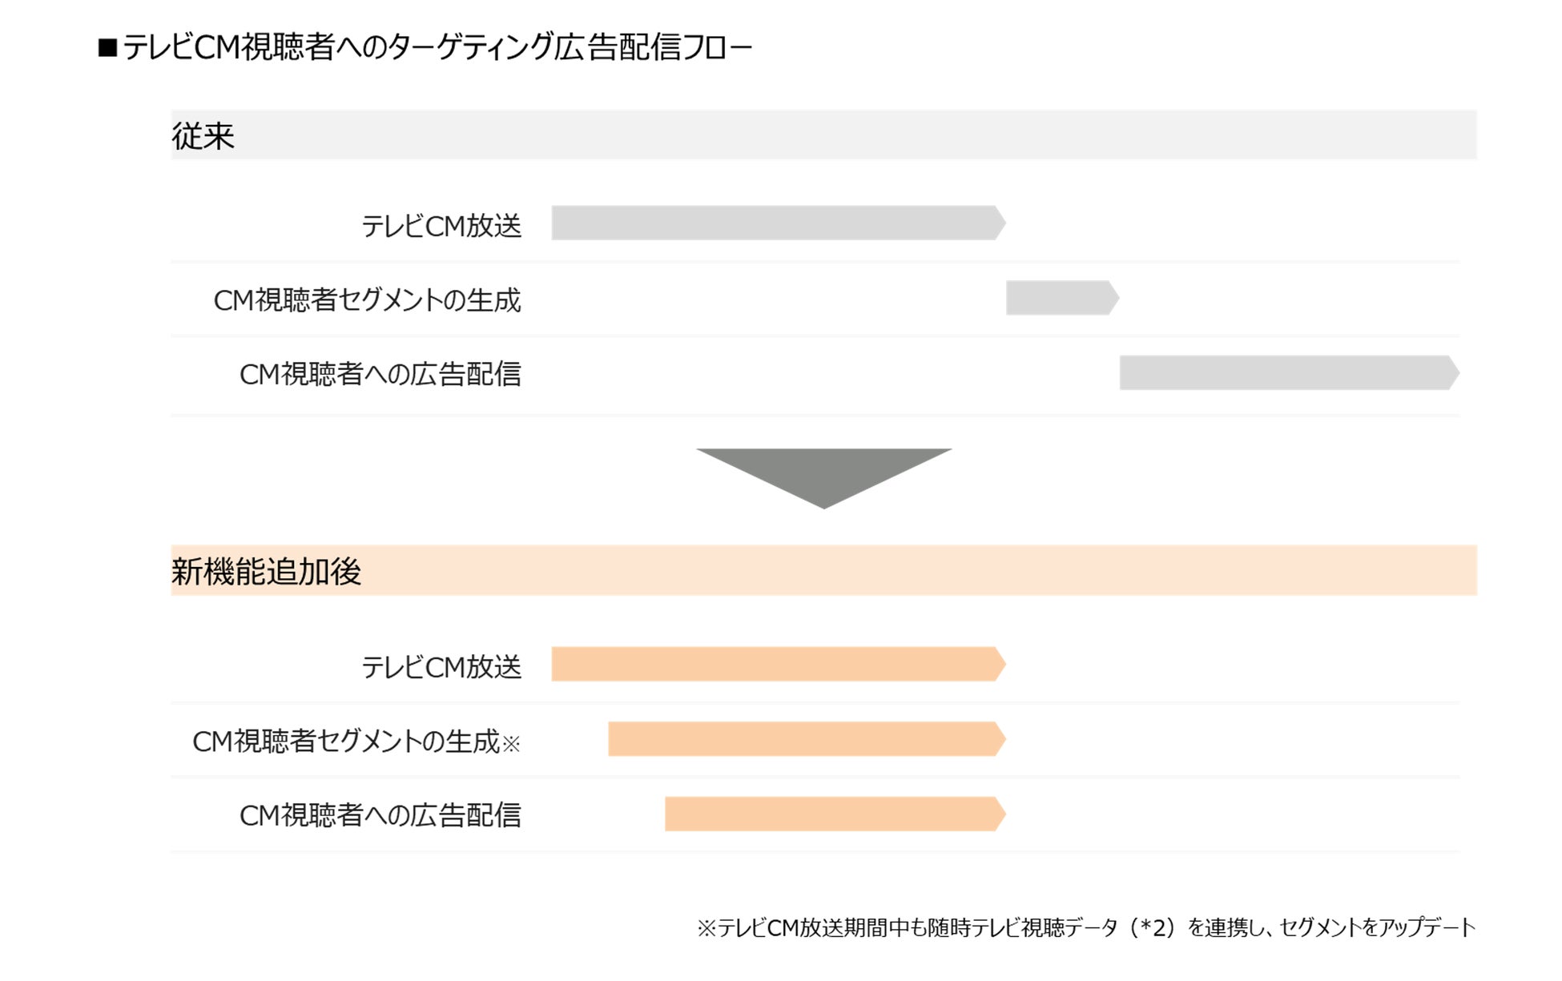
Task: Click the CM視聴者への広告配信 label under 新機能追加後
Action: click(x=380, y=815)
